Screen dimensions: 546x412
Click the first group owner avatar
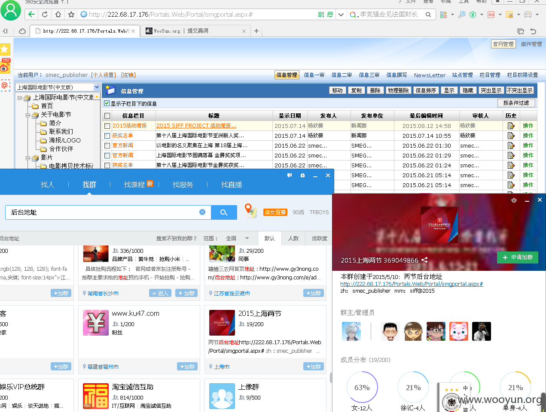click(351, 331)
